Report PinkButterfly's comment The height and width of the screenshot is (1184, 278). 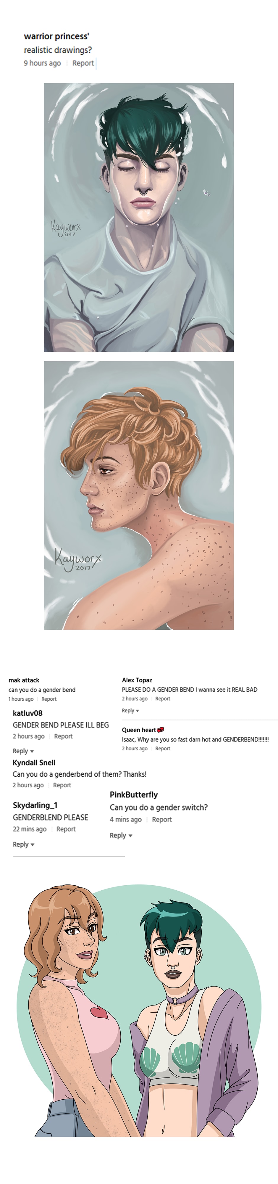(162, 820)
